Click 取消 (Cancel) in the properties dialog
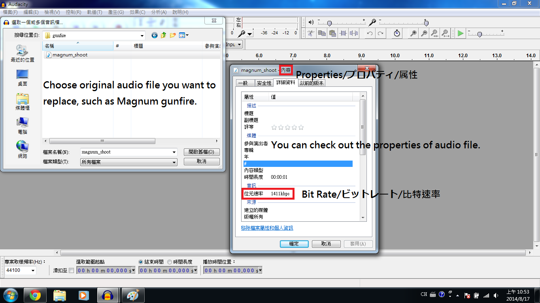Viewport: 540px width, 303px height. (326, 244)
